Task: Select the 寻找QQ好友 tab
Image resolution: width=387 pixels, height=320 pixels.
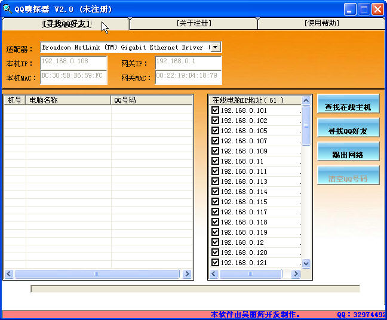Action: (x=66, y=23)
